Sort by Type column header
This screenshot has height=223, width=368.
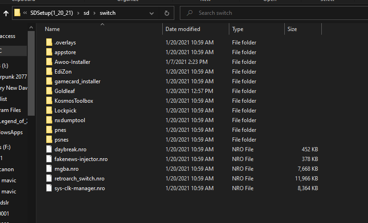pyautogui.click(x=238, y=29)
